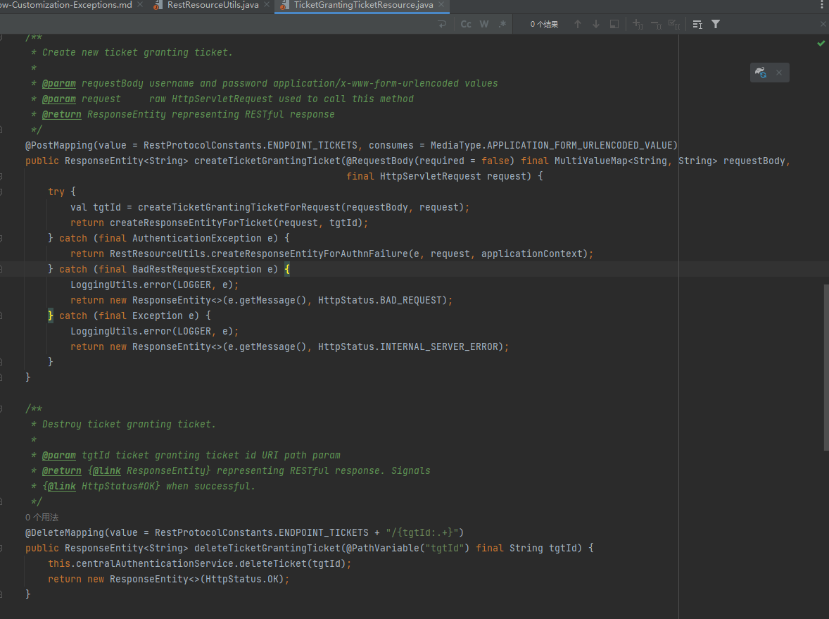Viewport: 829px width, 619px height.
Task: Click the vertical editor scrollbar
Action: (825, 366)
